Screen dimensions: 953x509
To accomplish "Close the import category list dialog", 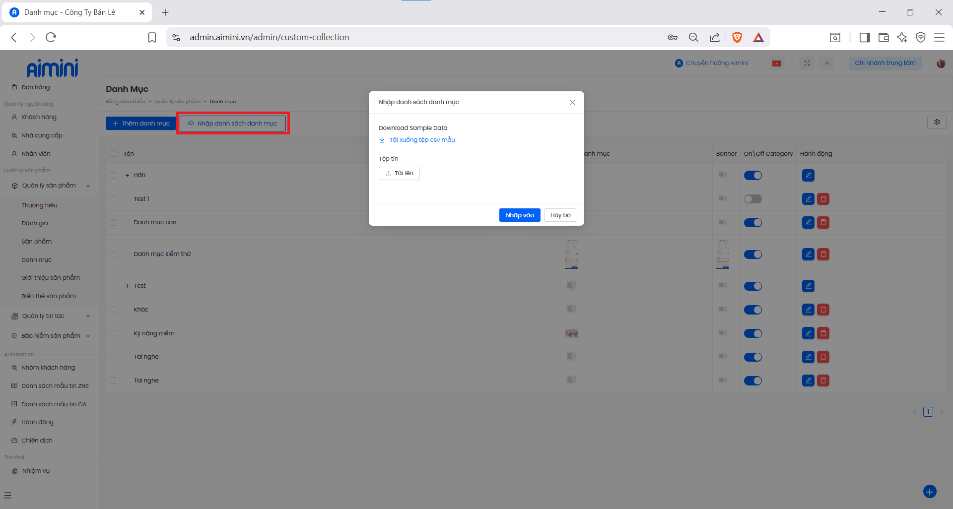I will click(x=572, y=102).
